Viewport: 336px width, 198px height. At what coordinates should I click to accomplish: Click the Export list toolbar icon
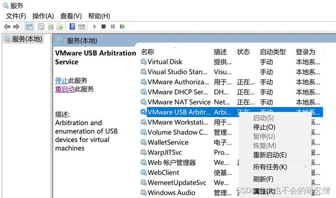[60, 27]
